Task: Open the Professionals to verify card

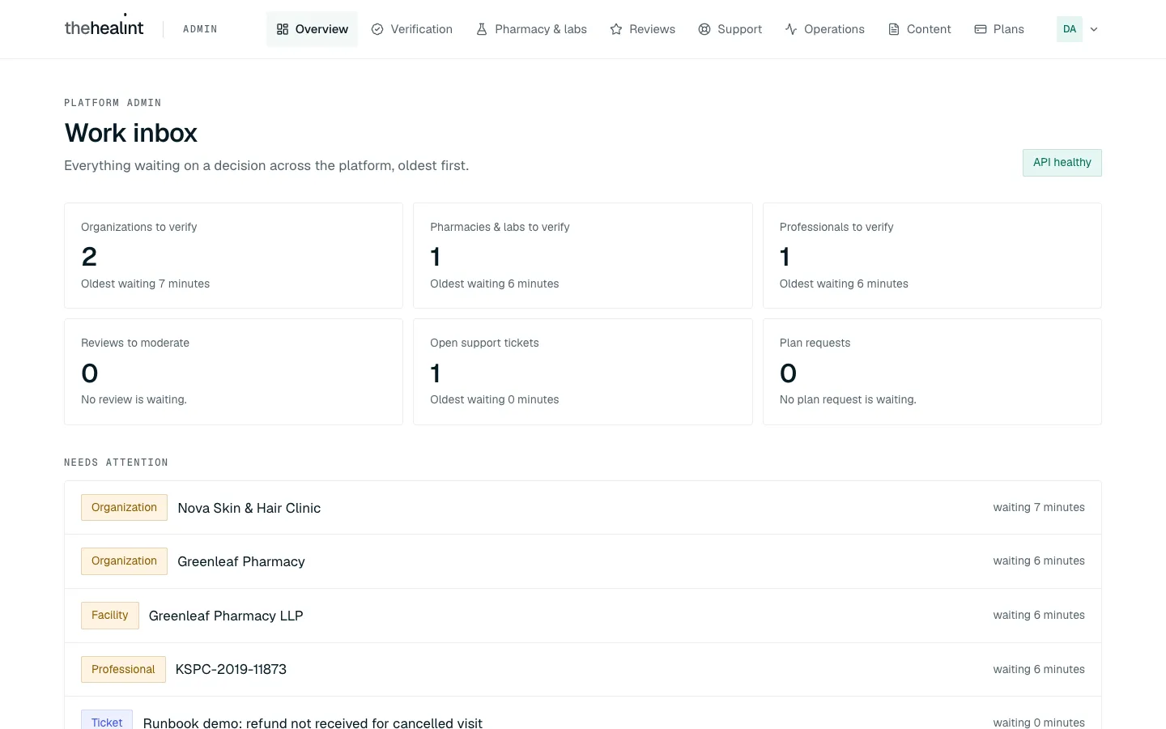Action: [932, 255]
